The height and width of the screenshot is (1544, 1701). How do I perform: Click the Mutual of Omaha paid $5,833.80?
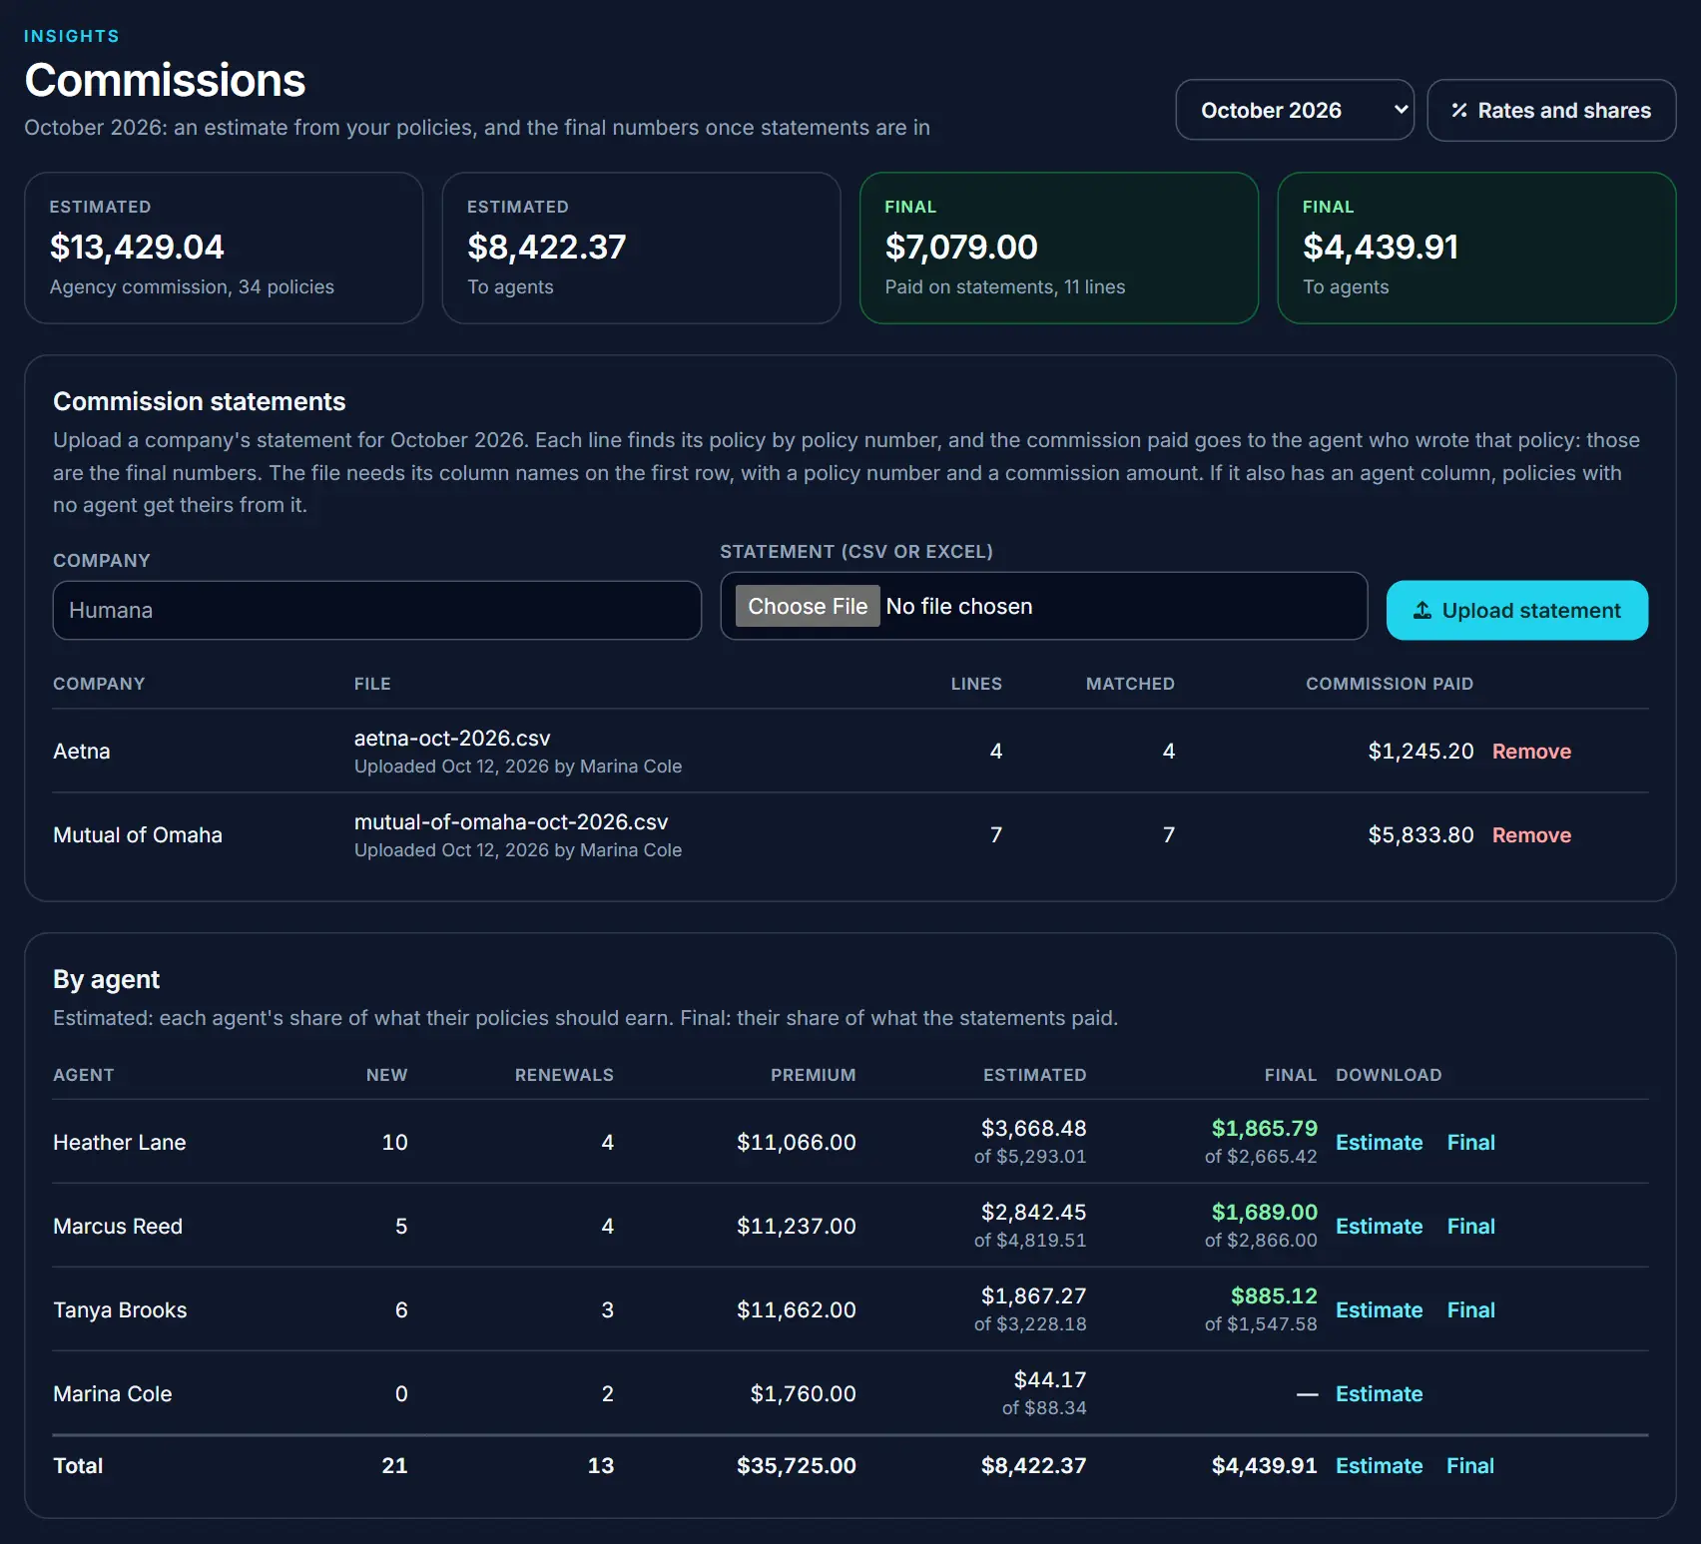tap(1420, 835)
